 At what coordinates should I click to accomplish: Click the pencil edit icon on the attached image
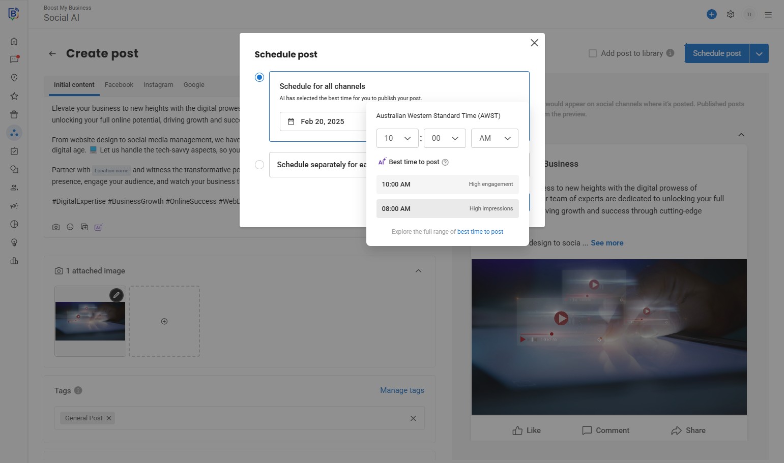tap(117, 295)
